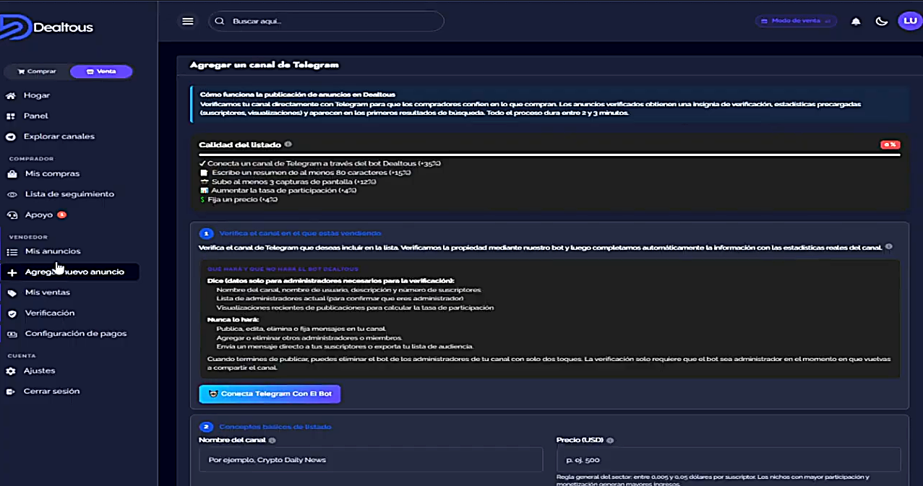Screen dimensions: 923x486
Task: Click the Modo de venta badge
Action: click(796, 21)
